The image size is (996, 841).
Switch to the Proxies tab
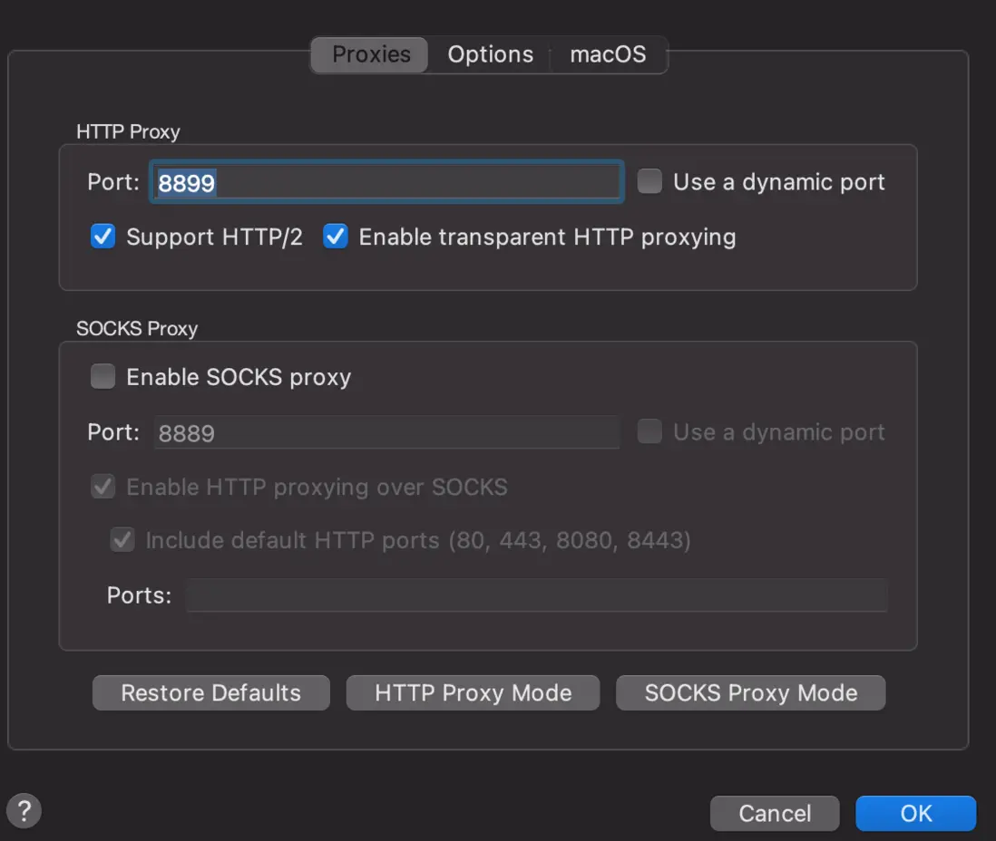click(371, 54)
